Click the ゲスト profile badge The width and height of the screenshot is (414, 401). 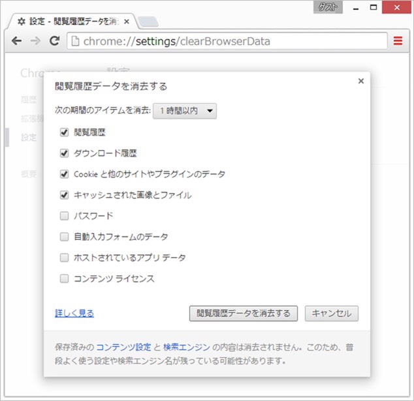click(328, 7)
